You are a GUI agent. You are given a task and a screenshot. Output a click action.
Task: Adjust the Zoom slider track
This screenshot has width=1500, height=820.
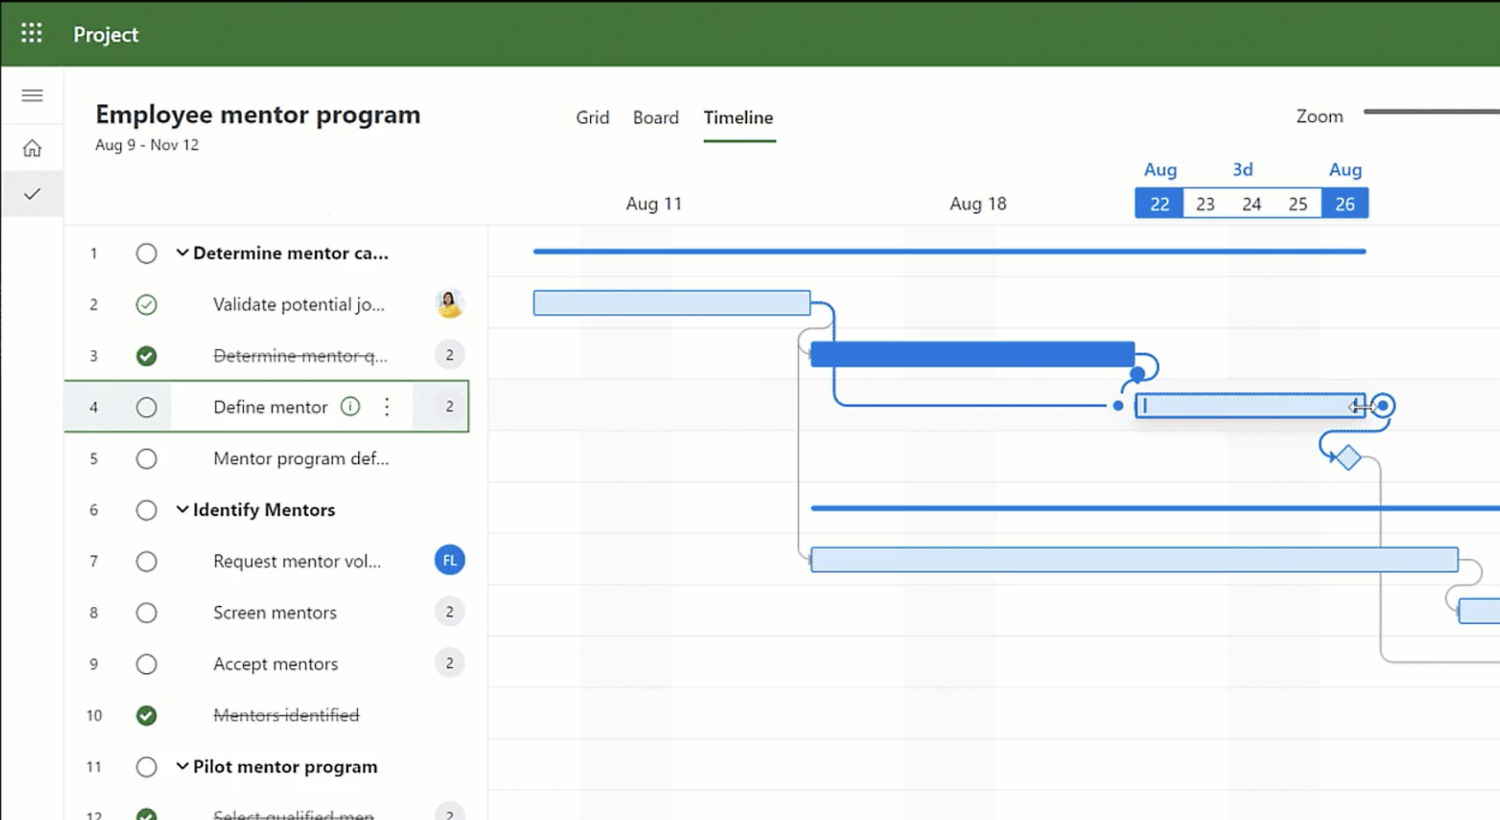coord(1431,111)
